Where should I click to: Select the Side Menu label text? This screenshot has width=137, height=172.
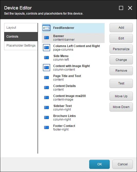(61, 56)
